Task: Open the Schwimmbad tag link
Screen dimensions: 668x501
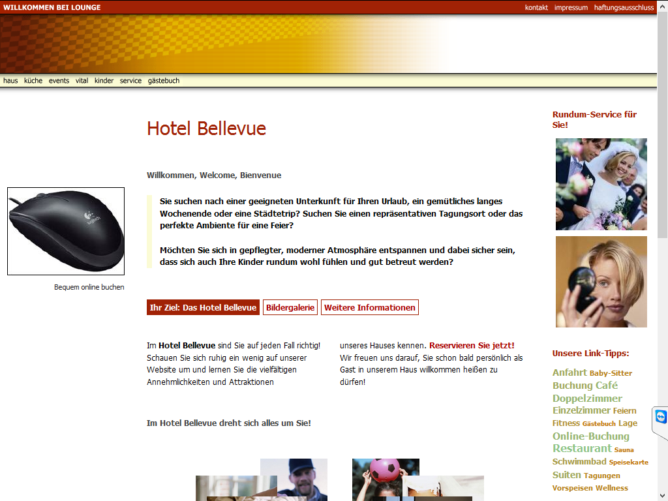Action: click(x=579, y=461)
